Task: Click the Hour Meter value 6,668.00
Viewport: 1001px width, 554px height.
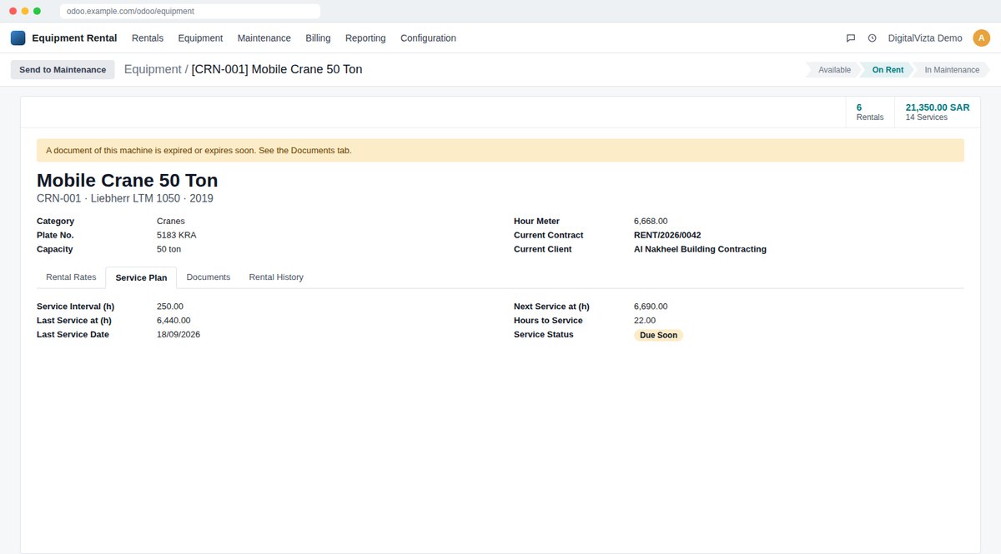Action: 651,222
